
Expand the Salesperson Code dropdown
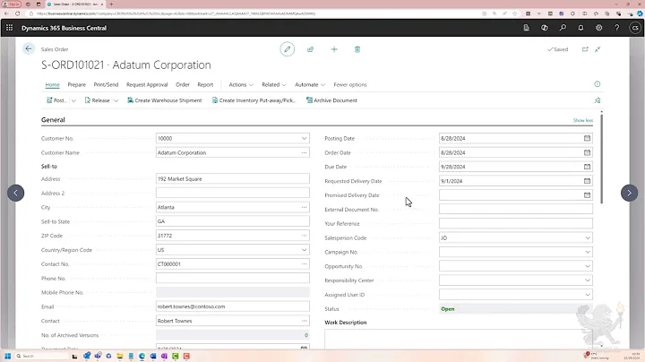(x=588, y=237)
